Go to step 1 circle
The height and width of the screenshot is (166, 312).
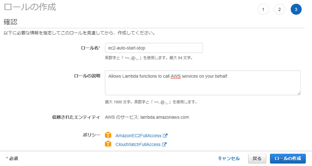pyautogui.click(x=263, y=9)
